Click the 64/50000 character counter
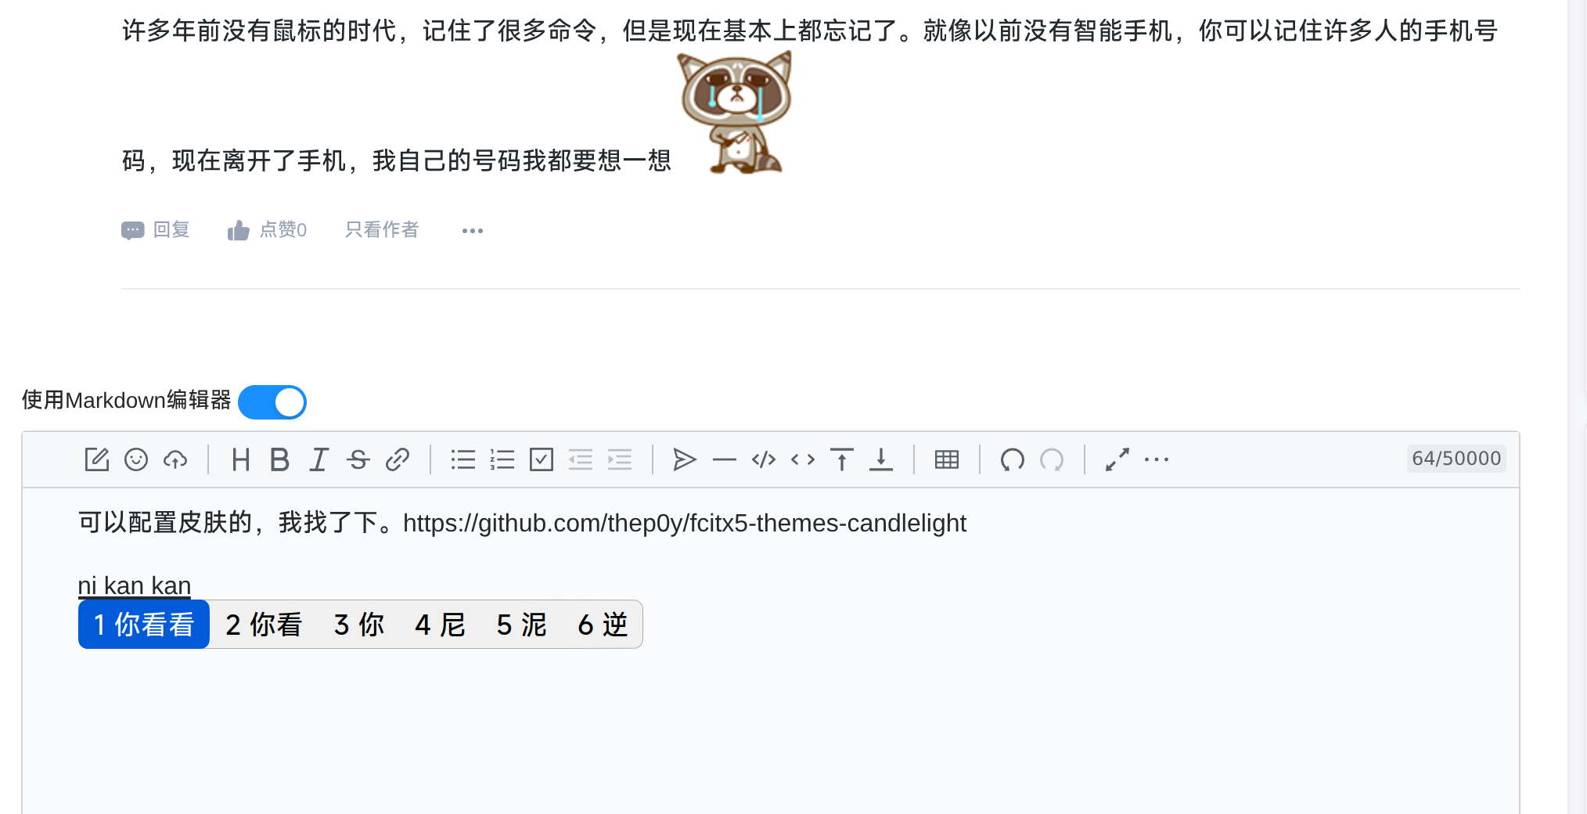This screenshot has height=814, width=1587. (1456, 459)
